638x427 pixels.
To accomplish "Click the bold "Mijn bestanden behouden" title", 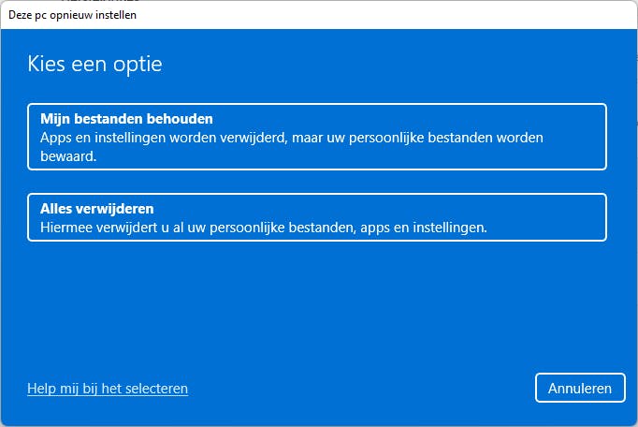I will 127,119.
